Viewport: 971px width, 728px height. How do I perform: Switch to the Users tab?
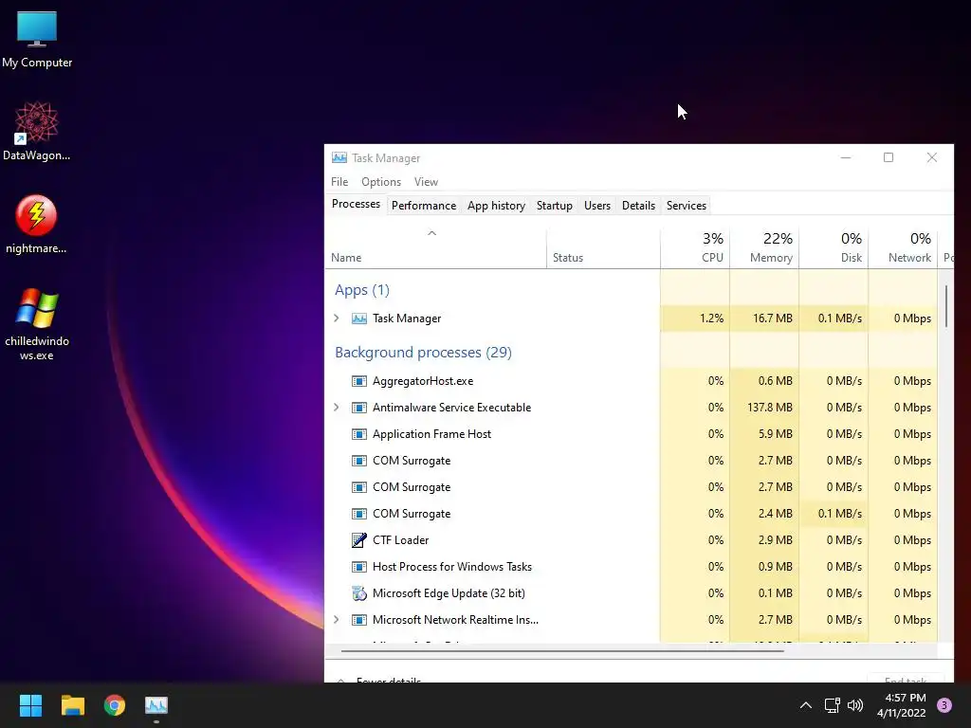pos(597,206)
